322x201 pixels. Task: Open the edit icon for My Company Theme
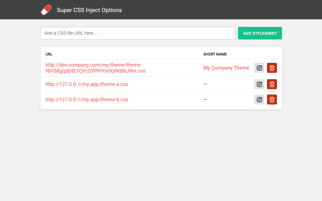[259, 68]
